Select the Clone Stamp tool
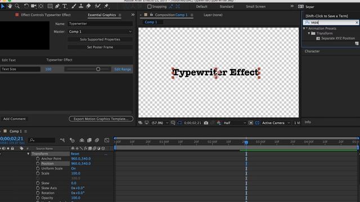Image resolution: width=360 pixels, height=202 pixels. click(81, 6)
